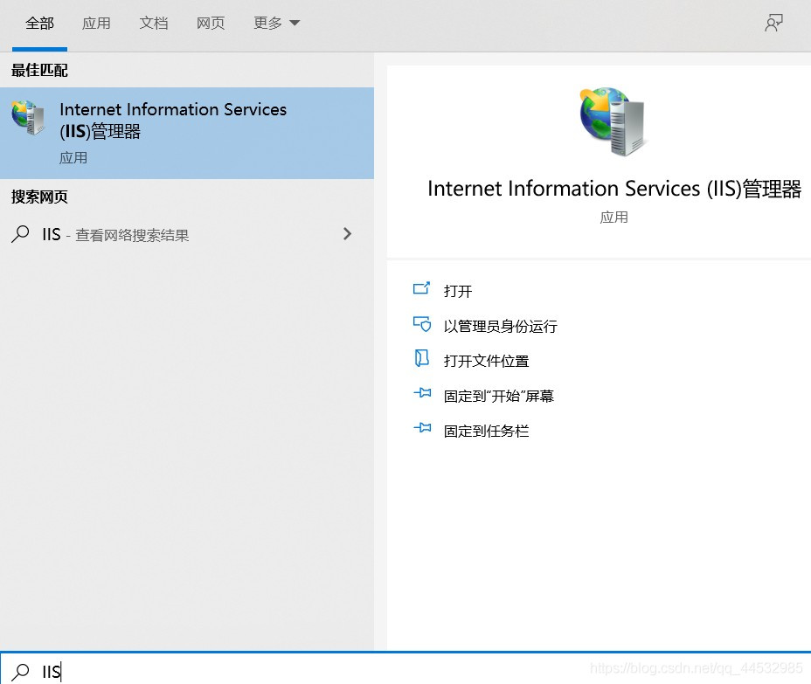
Task: Switch to the 文档 tab
Action: [x=154, y=24]
